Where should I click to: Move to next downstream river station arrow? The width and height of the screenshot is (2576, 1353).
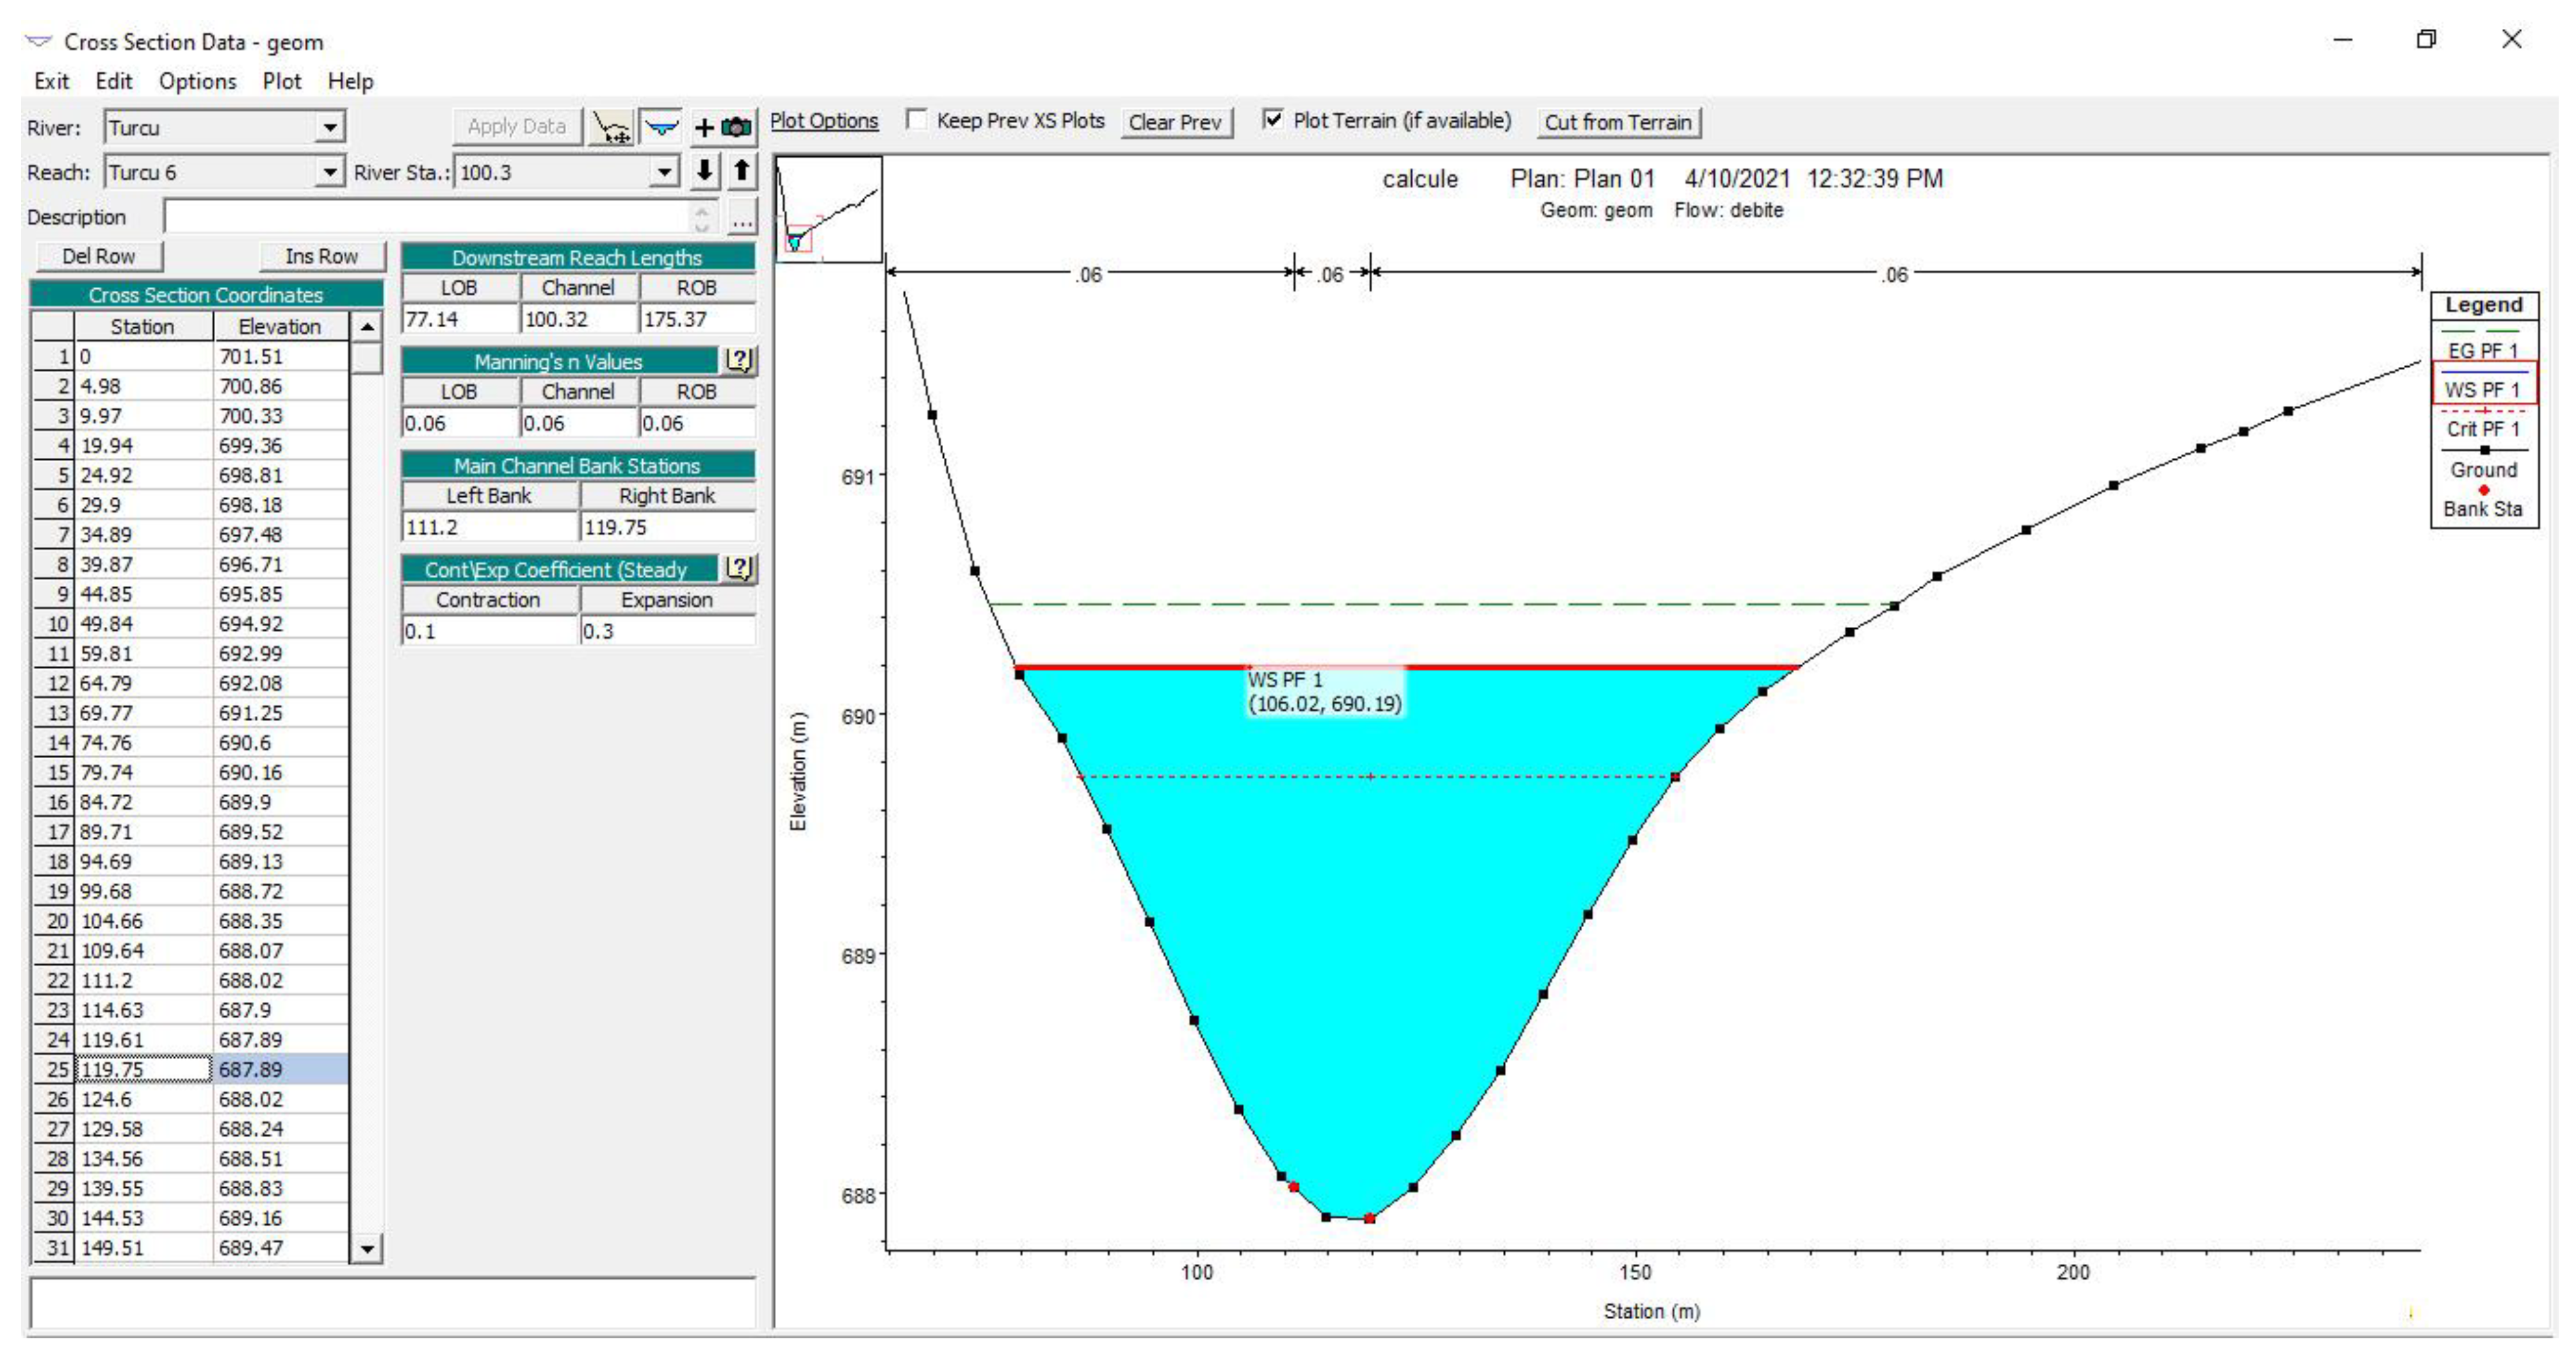point(704,171)
